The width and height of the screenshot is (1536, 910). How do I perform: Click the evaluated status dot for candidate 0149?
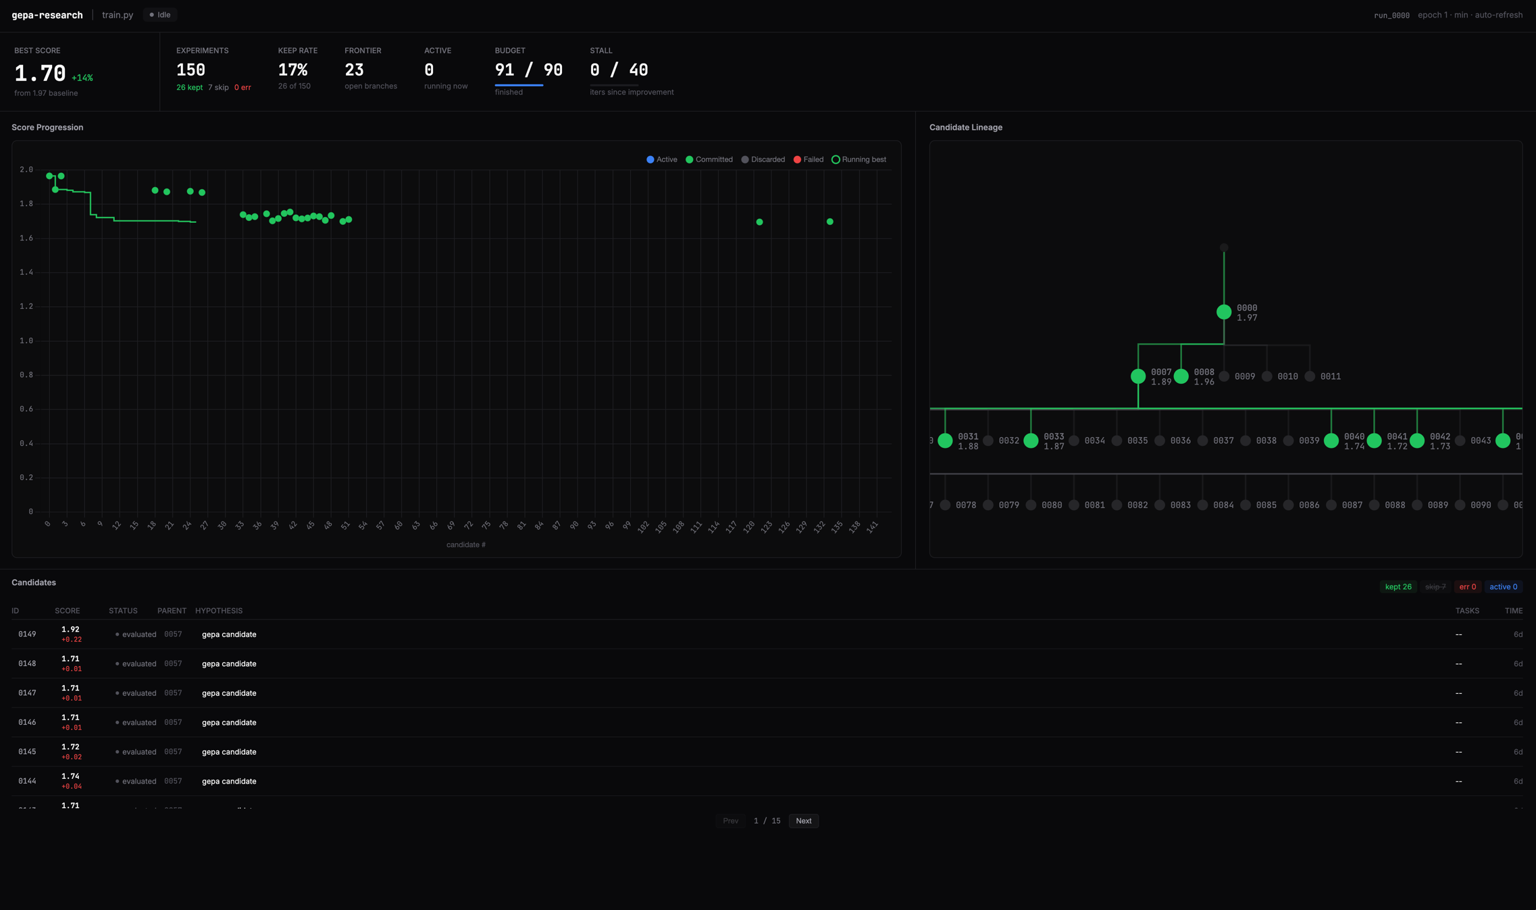[x=117, y=634]
